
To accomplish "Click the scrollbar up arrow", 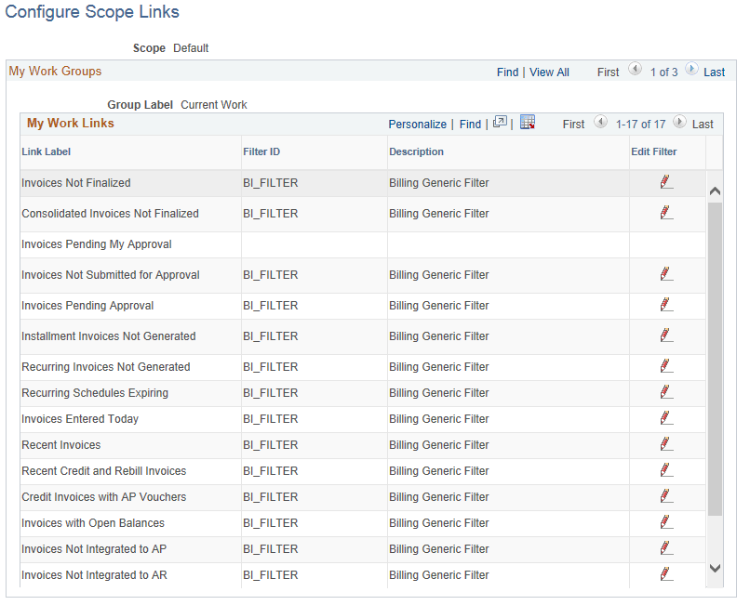I will tap(716, 190).
